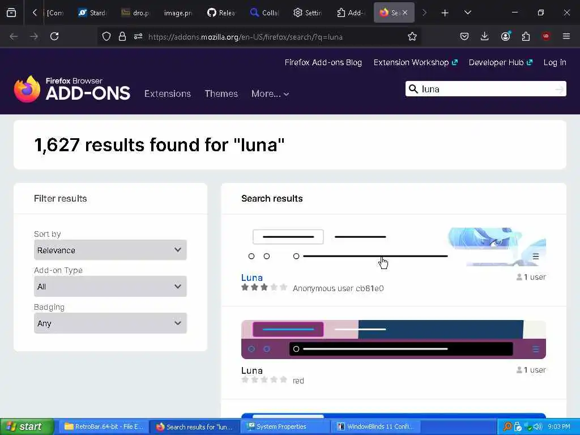Switch to the Add-ons manager tab
580x435 pixels.
coord(351,12)
